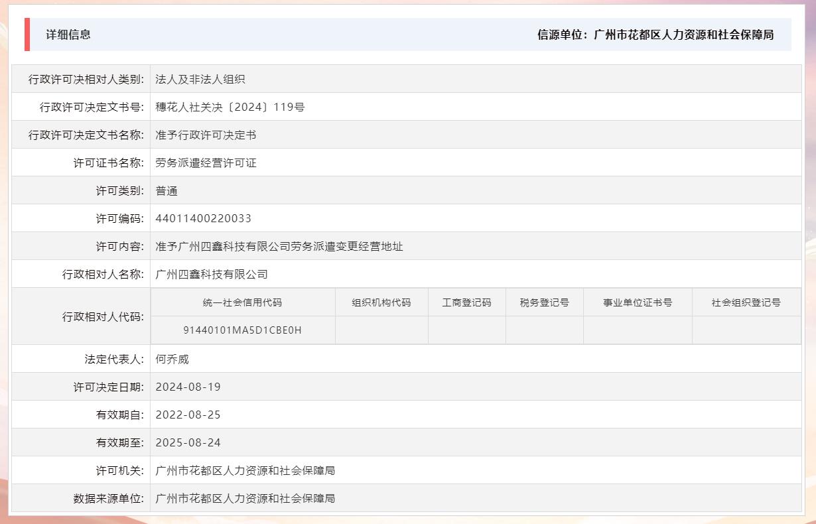
Task: Click the 社会组织登记号 column header
Action: tap(746, 302)
